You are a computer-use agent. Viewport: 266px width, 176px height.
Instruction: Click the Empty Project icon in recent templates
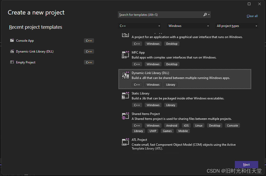tap(12, 62)
